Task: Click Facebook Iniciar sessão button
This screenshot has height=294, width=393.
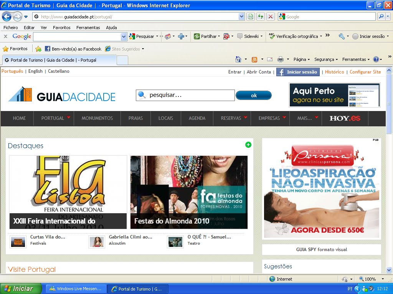Action: pyautogui.click(x=298, y=72)
